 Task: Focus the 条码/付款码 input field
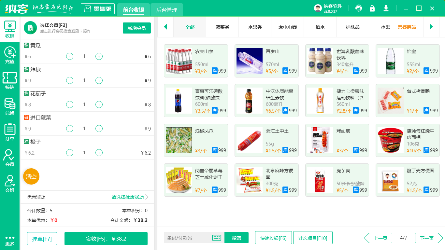(188, 238)
